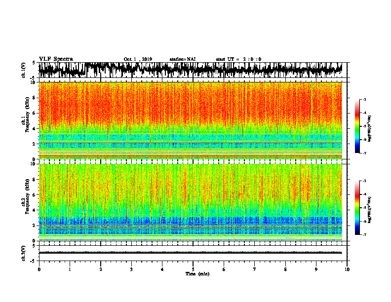Click ch.1 waveform voltage axis tick "5"
The height and width of the screenshot is (302, 391).
34,63
